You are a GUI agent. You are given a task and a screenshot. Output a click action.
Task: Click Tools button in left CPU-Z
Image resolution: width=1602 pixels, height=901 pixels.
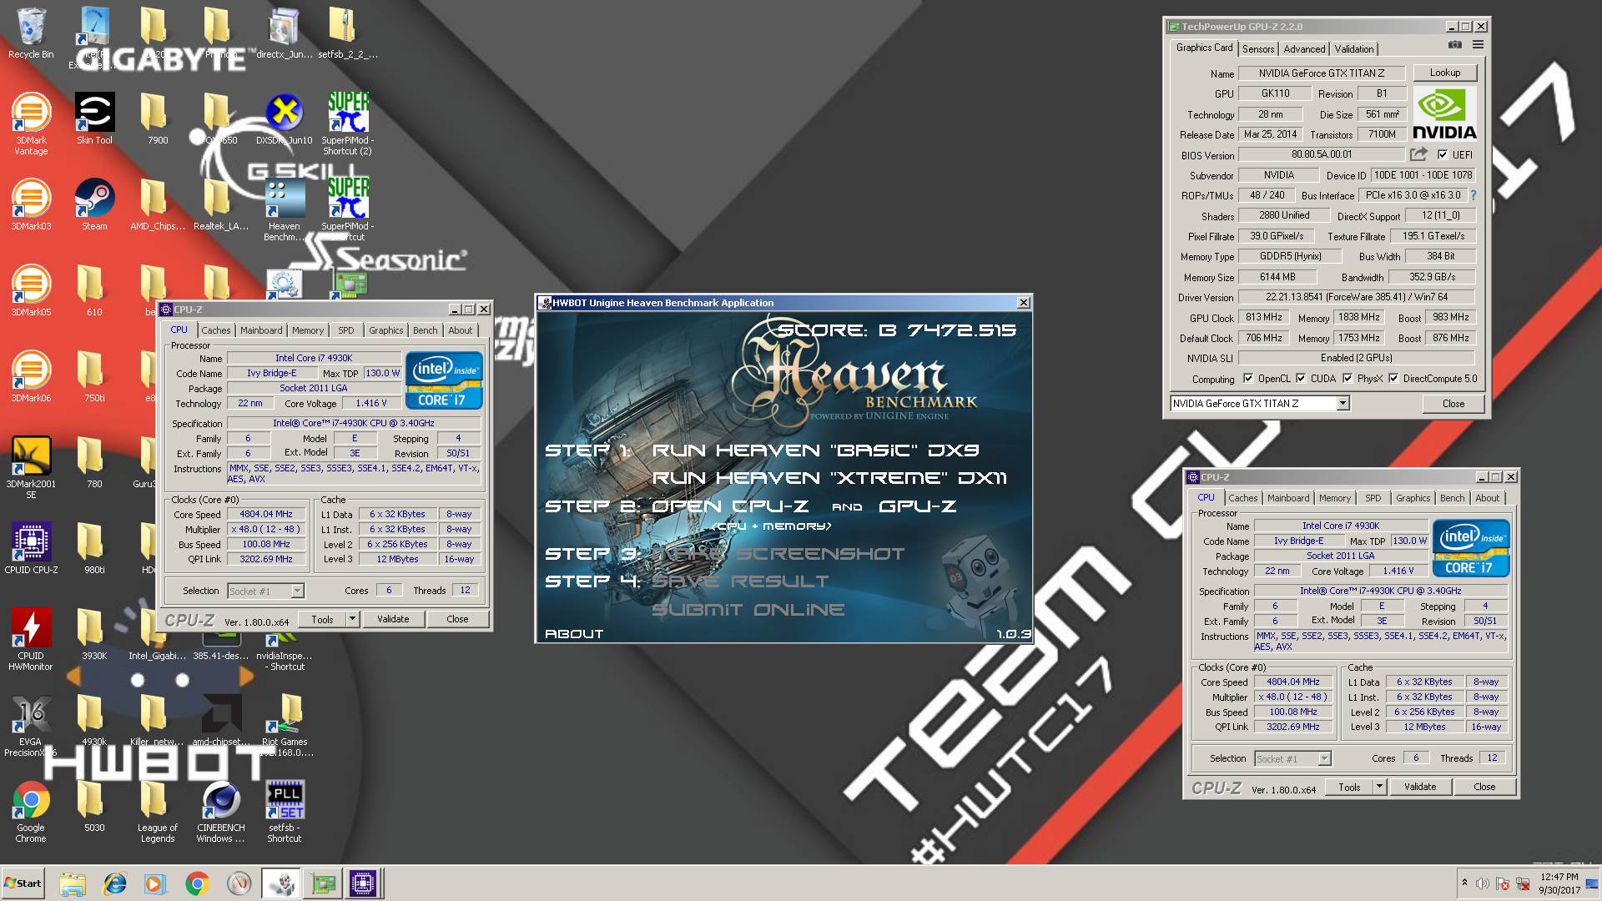(x=322, y=619)
